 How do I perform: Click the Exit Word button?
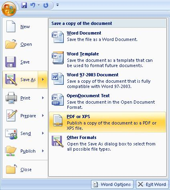pyautogui.click(x=152, y=184)
